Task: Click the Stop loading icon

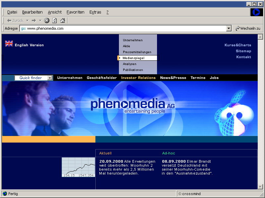Action: coord(47,20)
